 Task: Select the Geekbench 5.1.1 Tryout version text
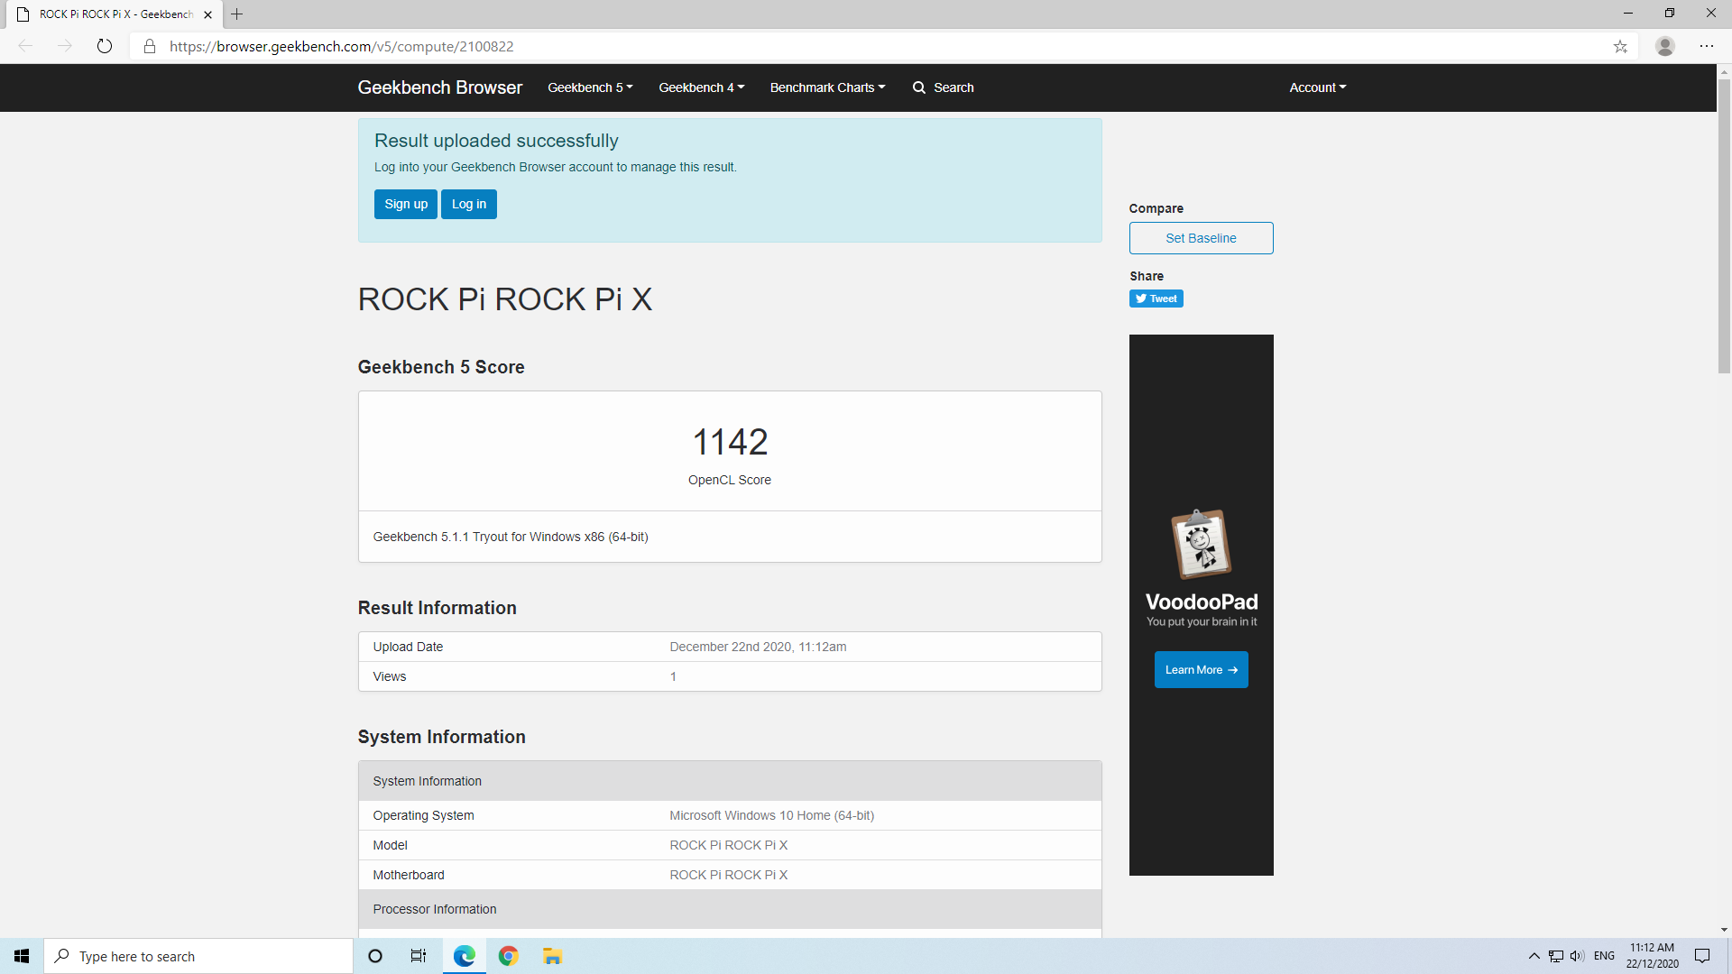point(511,537)
